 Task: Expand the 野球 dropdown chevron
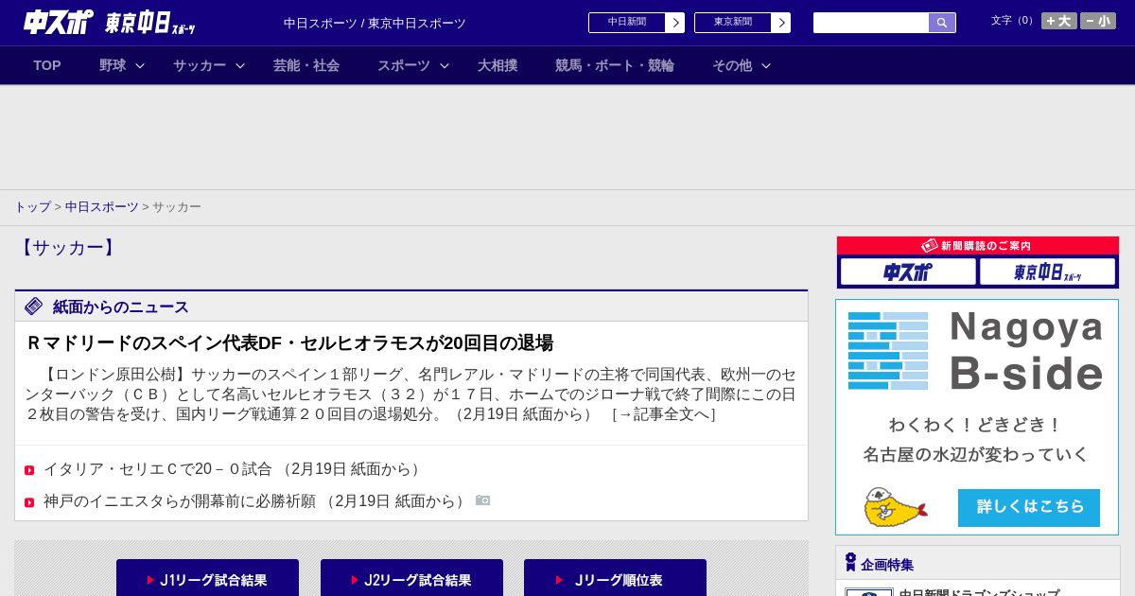(x=140, y=65)
